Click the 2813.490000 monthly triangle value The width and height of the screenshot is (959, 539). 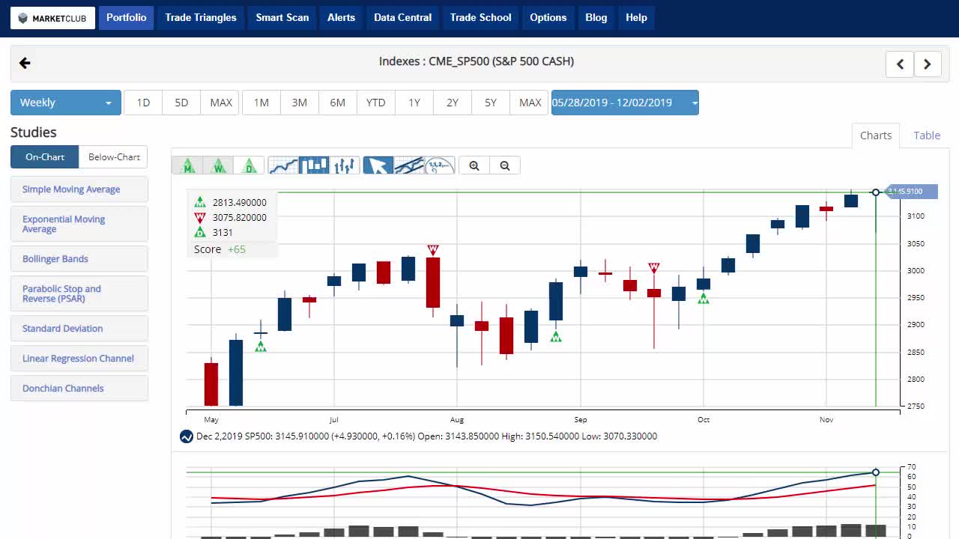239,202
